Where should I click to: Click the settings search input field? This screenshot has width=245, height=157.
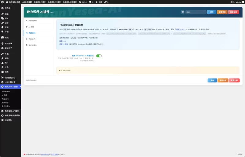[196, 12]
